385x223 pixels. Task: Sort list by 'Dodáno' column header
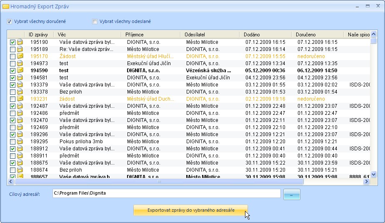pyautogui.click(x=252, y=35)
